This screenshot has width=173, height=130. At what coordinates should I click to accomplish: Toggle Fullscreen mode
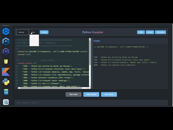pyautogui.click(x=160, y=32)
